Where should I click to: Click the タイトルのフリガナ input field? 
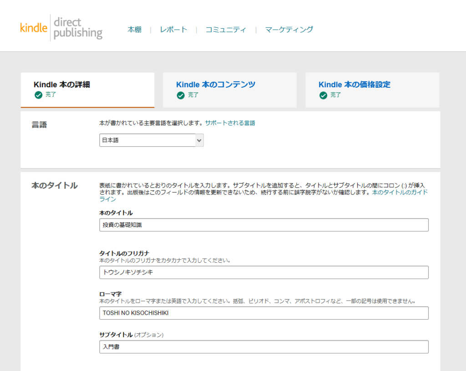pos(263,272)
